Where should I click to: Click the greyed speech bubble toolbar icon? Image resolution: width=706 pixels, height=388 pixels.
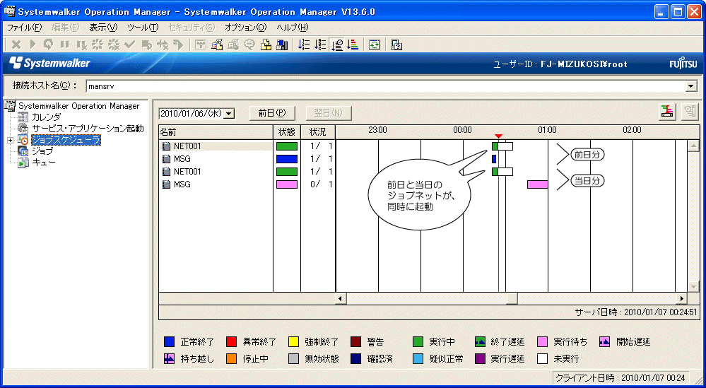pos(249,45)
